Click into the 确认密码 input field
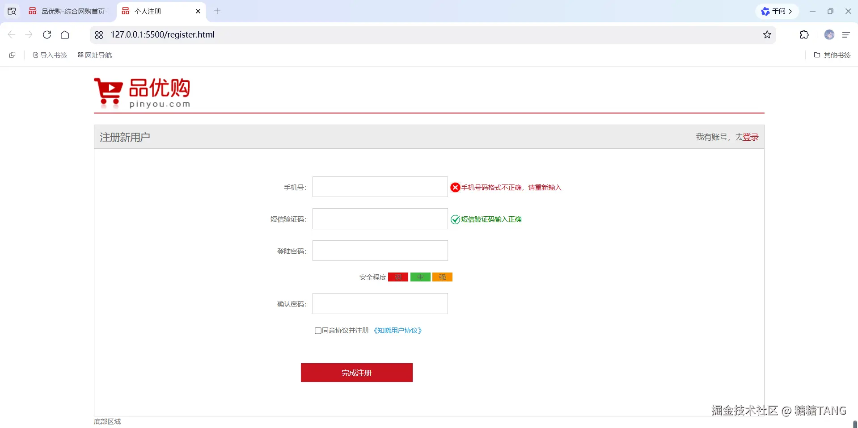858x428 pixels. coord(380,304)
